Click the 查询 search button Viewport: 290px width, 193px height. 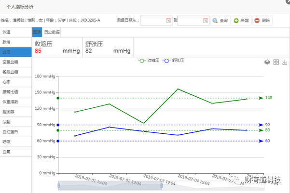(220, 21)
